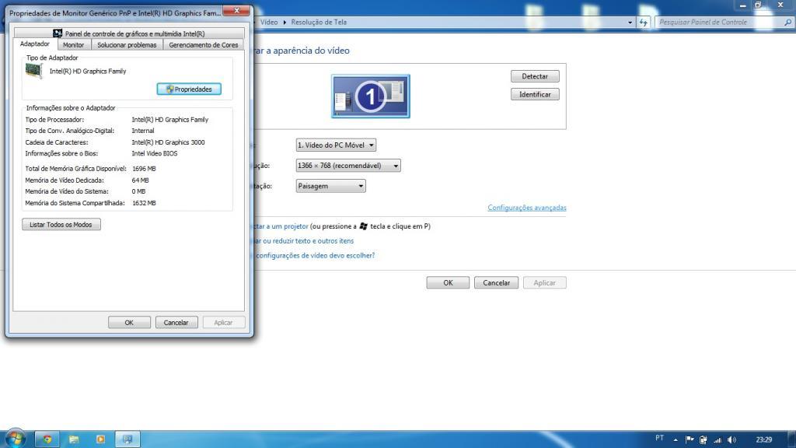This screenshot has width=796, height=448.
Task: Open the Paisagem orientation dropdown
Action: pos(330,186)
